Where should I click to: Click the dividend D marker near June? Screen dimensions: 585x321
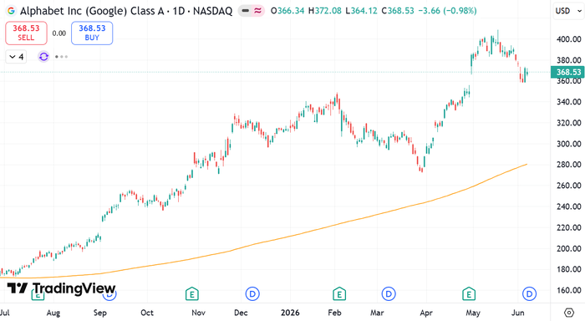[x=529, y=294]
